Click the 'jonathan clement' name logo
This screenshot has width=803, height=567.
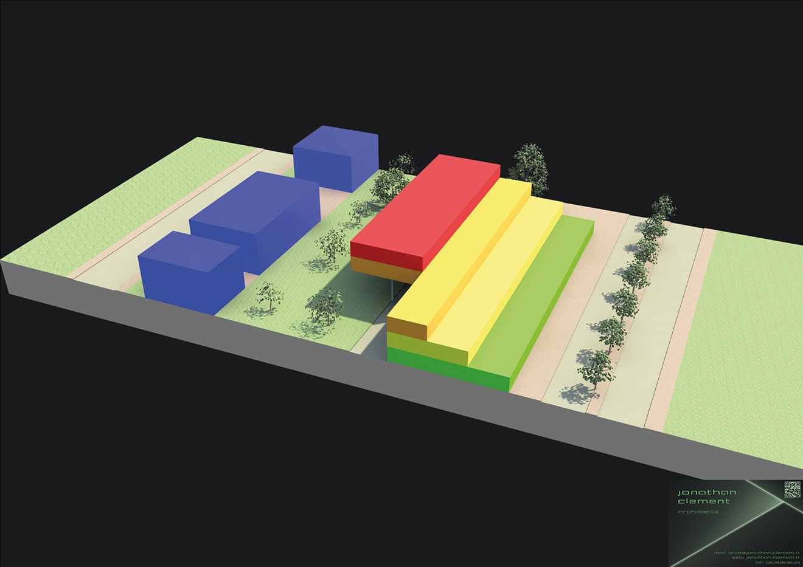pos(706,497)
